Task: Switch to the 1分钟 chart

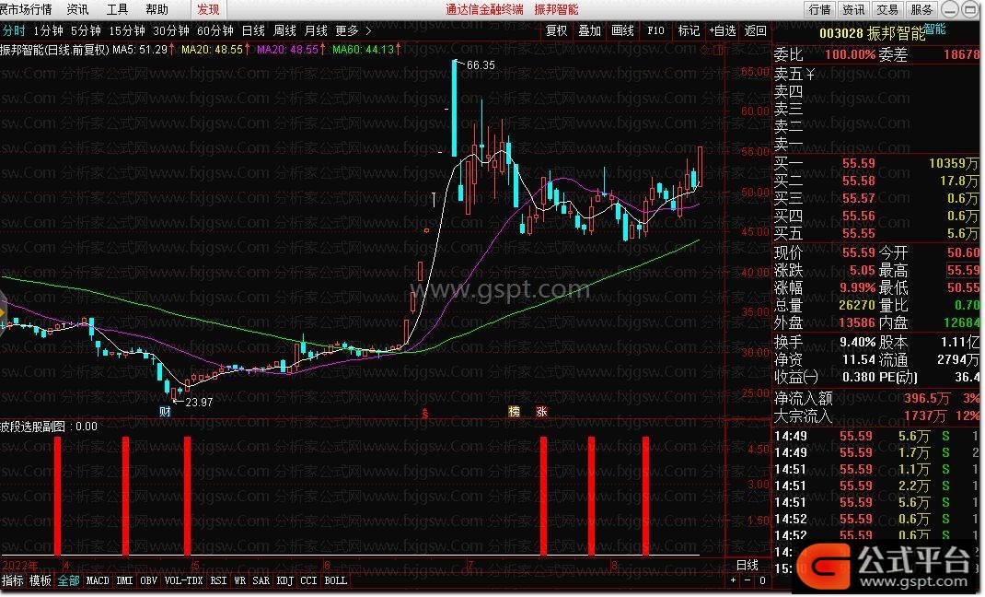Action: (x=49, y=30)
